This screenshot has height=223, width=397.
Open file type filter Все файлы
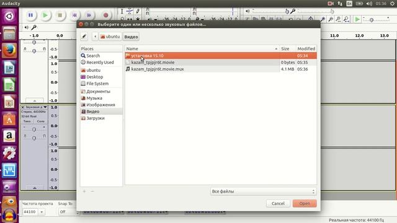pyautogui.click(x=263, y=191)
